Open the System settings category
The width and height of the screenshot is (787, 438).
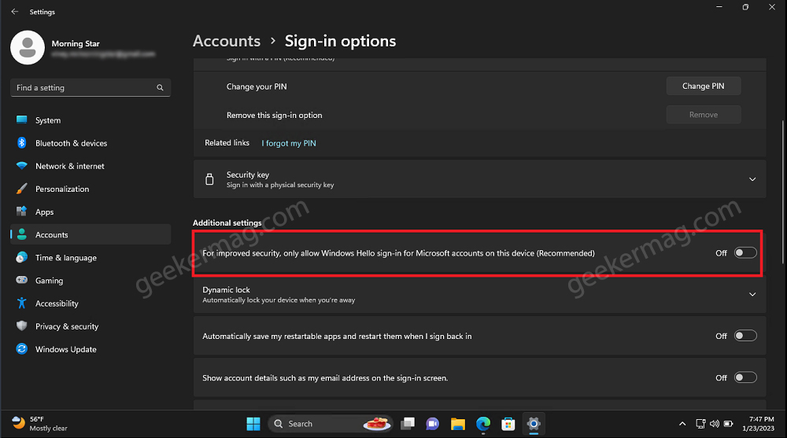point(91,120)
